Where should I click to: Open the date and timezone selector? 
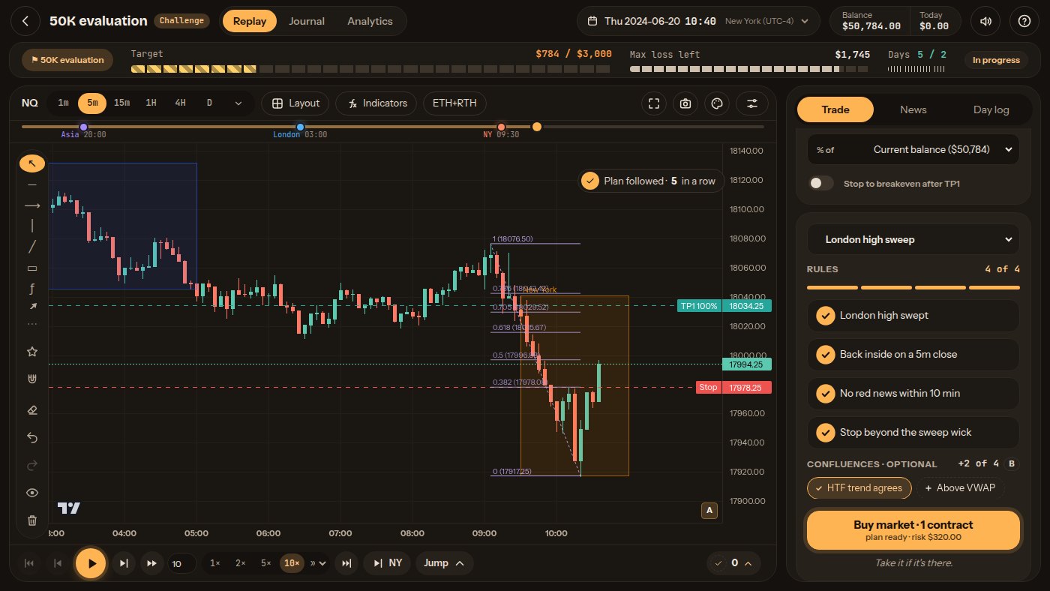(x=699, y=21)
